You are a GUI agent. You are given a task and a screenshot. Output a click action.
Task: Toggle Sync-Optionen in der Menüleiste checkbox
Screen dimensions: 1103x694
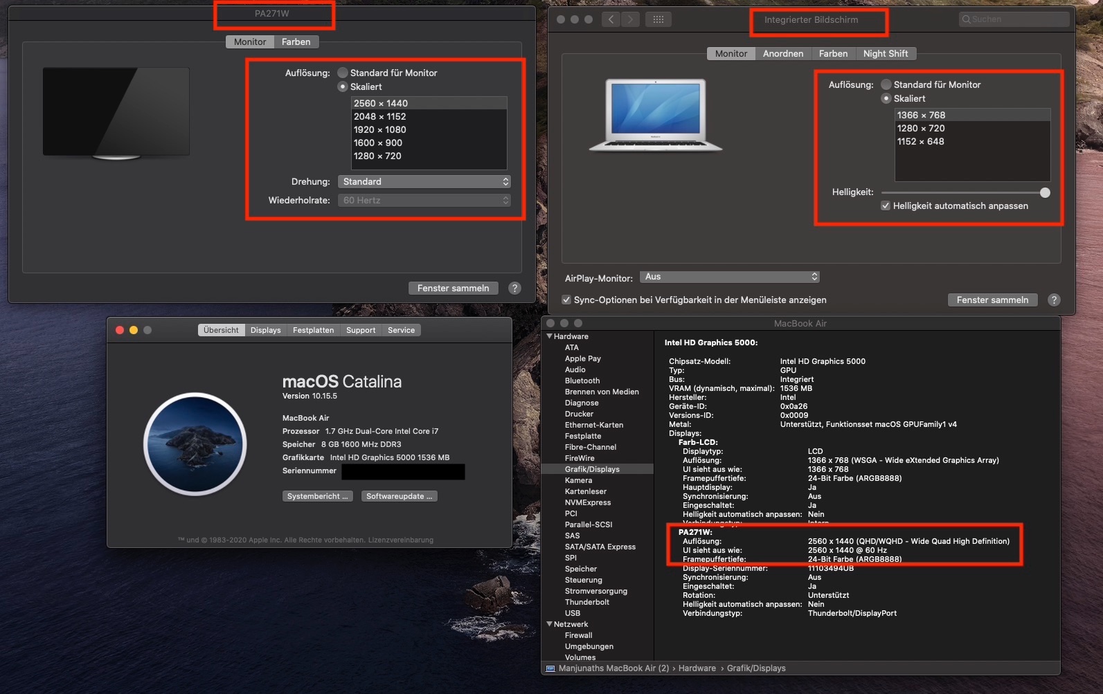tap(566, 300)
